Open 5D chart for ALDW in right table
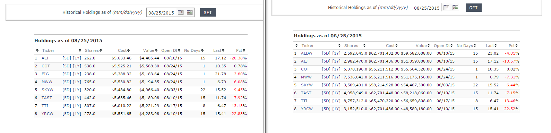 click(326, 53)
